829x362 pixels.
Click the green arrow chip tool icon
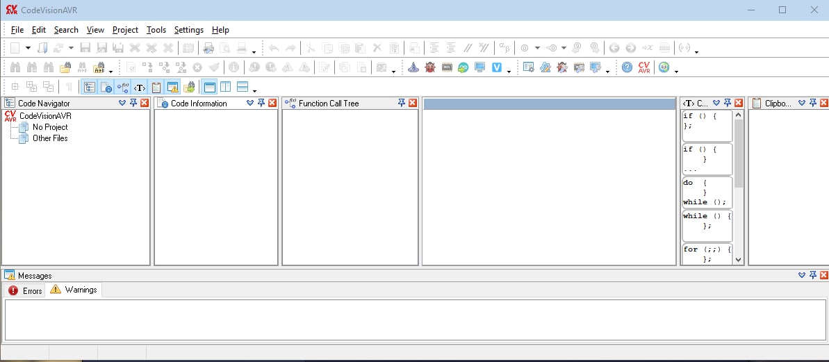(463, 67)
